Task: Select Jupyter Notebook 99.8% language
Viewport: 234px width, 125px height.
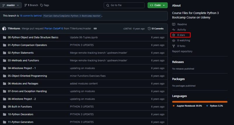Action: pos(189,106)
